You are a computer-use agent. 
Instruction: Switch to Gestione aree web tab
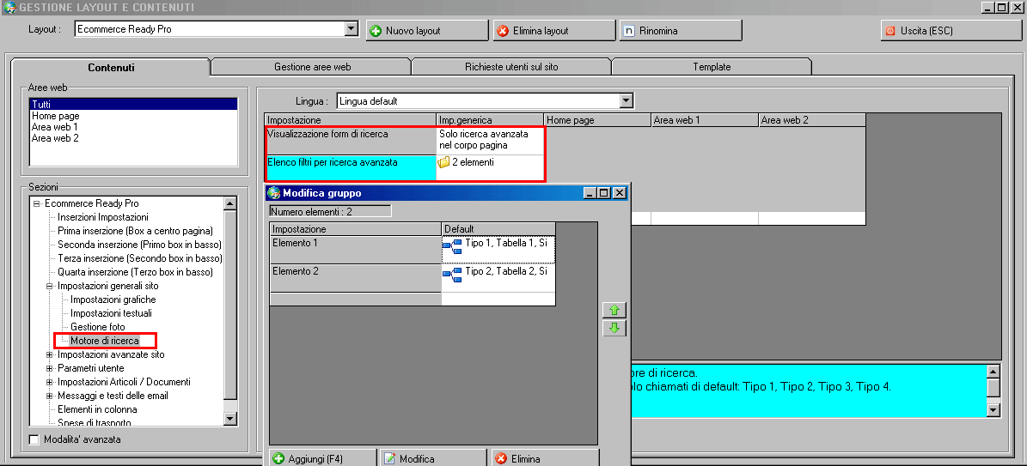tap(312, 67)
